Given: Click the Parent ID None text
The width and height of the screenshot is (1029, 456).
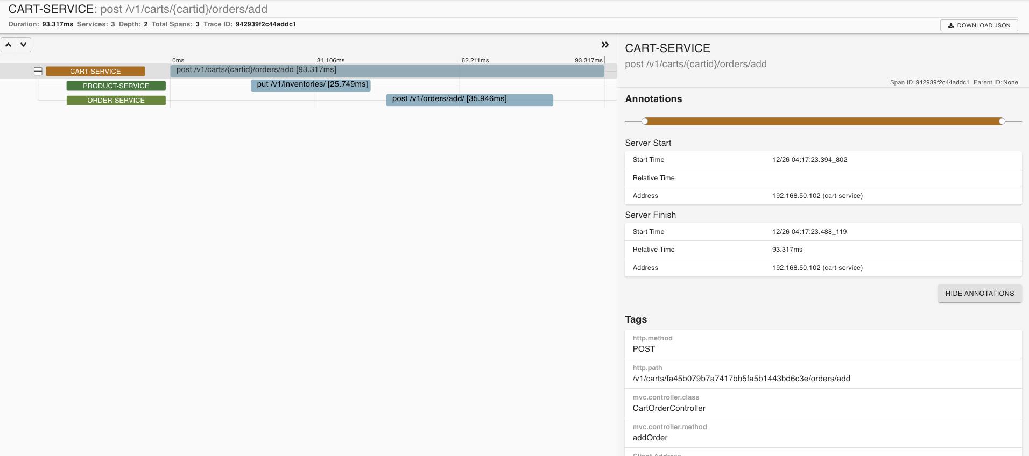Looking at the screenshot, I should [1011, 82].
